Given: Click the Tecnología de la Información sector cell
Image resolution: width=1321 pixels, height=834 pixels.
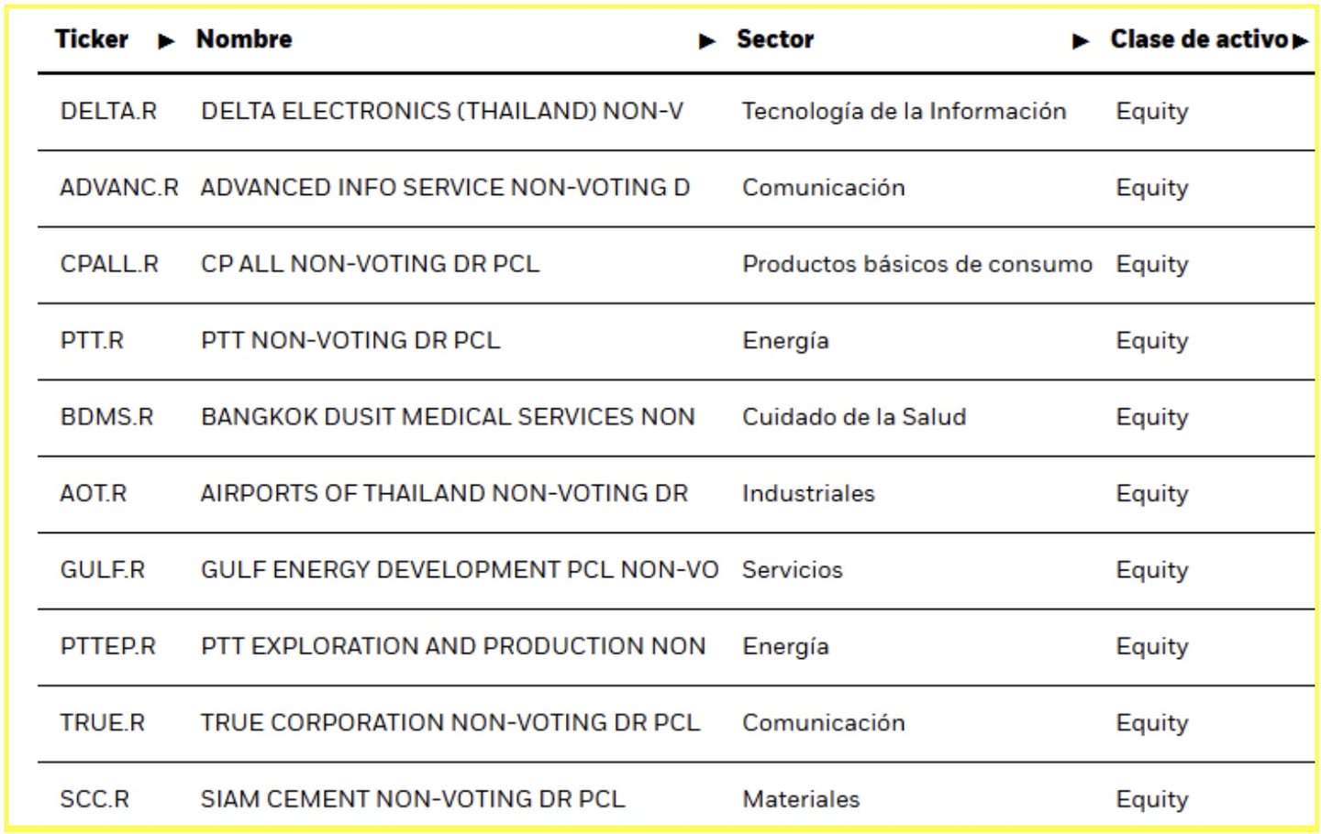Looking at the screenshot, I should point(904,111).
